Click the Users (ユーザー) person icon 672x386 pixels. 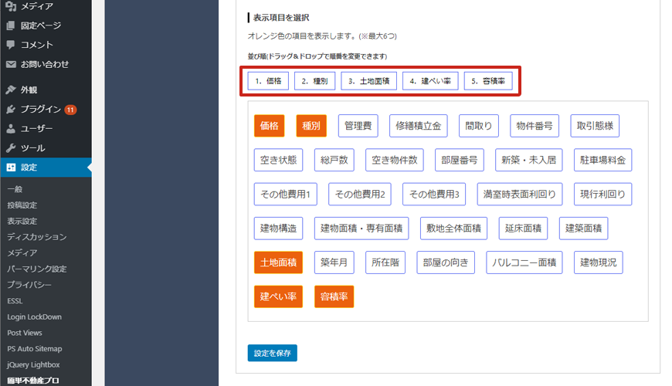coord(11,128)
